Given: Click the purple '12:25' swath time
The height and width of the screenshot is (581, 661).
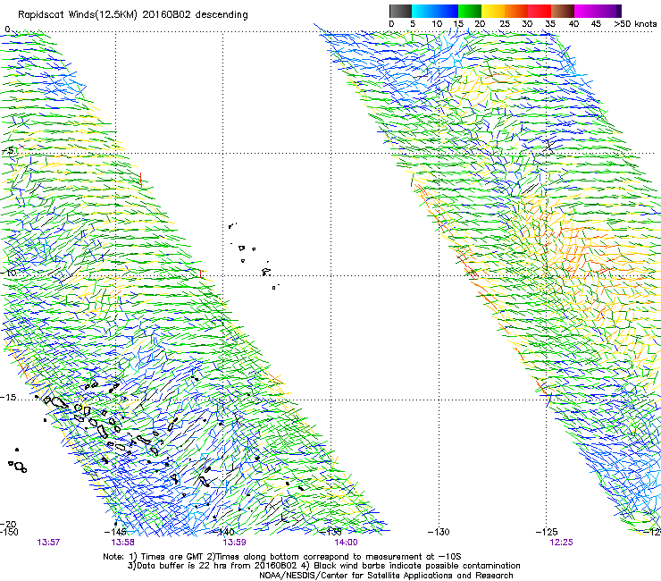Looking at the screenshot, I should coord(561,543).
